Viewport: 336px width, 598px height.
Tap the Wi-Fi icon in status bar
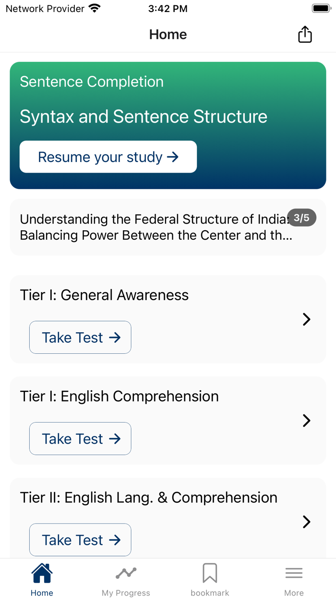94,8
